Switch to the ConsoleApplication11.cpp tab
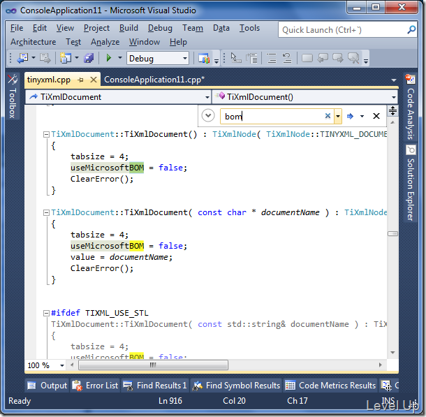Screen dimensions: 426x417 [154, 80]
